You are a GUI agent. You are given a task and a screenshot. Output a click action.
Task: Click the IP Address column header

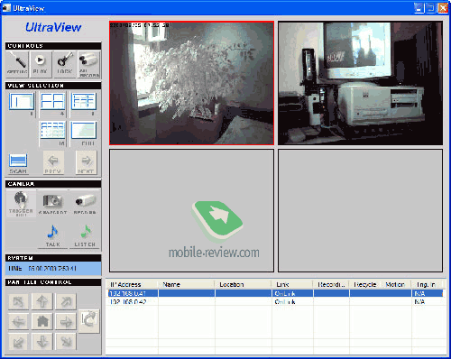(133, 284)
